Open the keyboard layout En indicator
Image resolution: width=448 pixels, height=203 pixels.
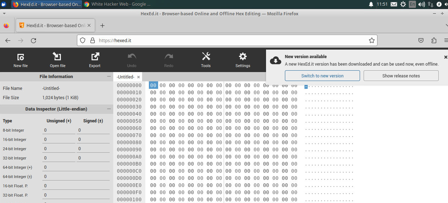(412, 4)
